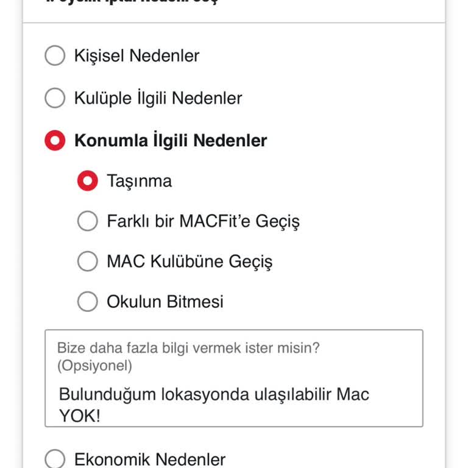Click the (Opsiyonel) hint text
This screenshot has height=468, width=468.
[x=94, y=366]
